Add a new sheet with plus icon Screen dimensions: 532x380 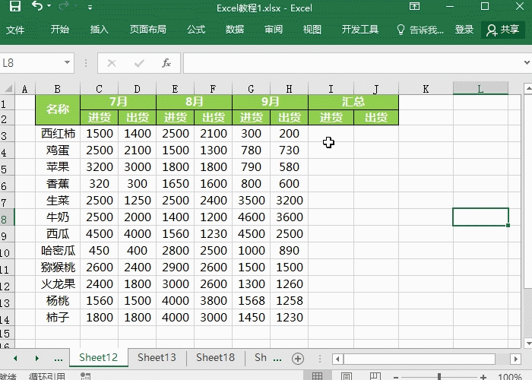tap(298, 358)
